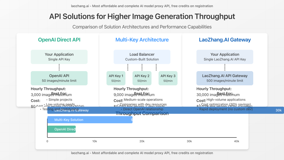Click 'Hourly Throughput:' under LaoZhang.AI Gateway
Image resolution: width=284 pixels, height=160 pixels.
pyautogui.click(x=214, y=89)
